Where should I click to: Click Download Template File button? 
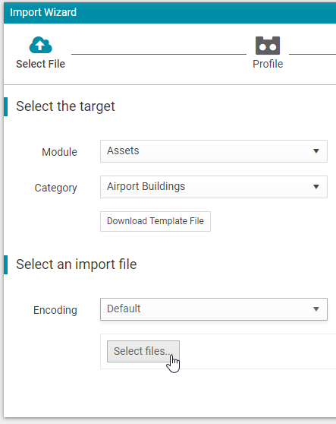point(155,221)
